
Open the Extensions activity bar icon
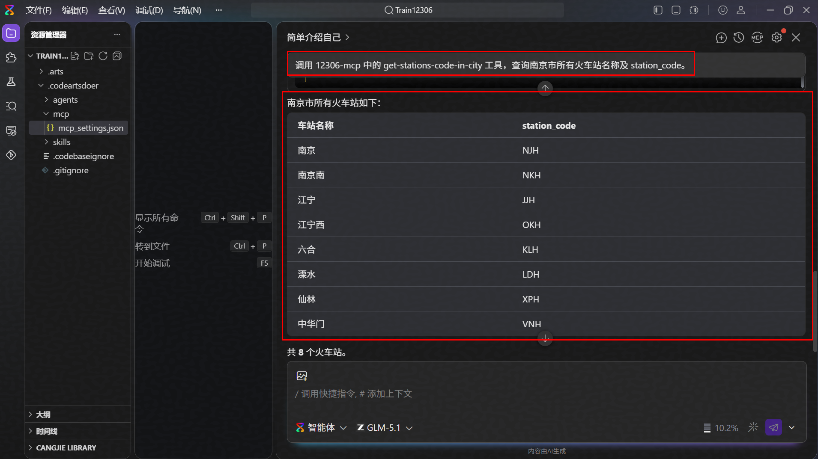click(11, 57)
